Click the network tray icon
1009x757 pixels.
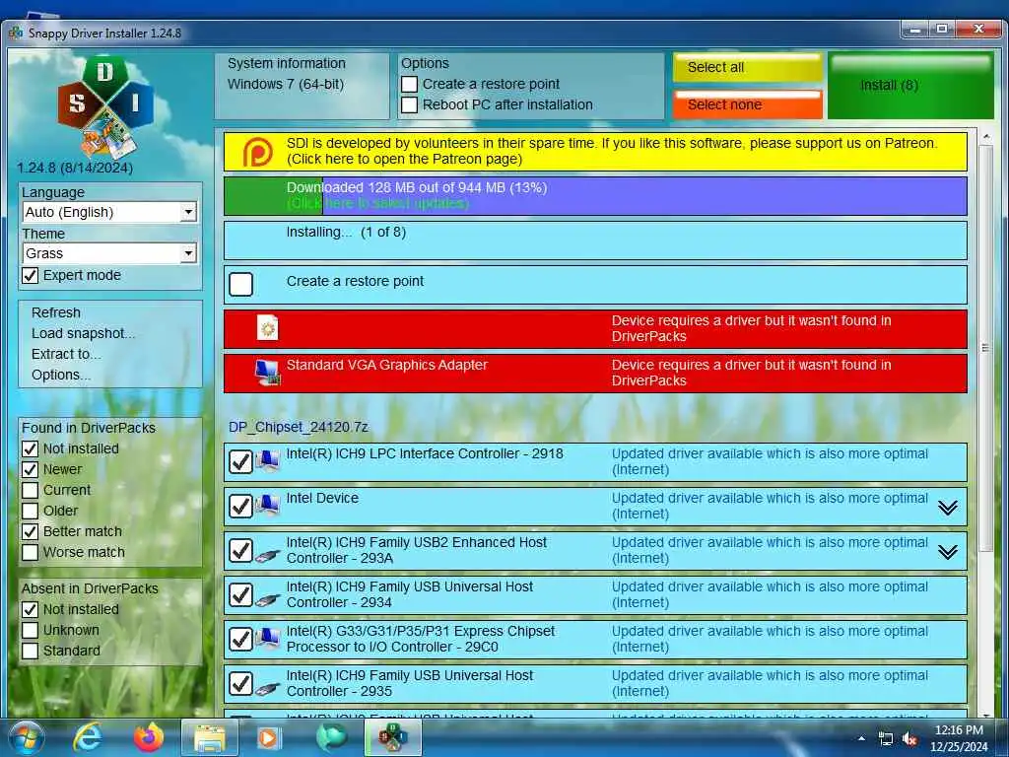(886, 739)
